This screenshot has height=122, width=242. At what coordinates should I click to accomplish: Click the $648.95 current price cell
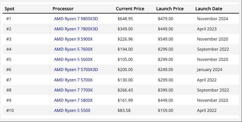(x=125, y=19)
